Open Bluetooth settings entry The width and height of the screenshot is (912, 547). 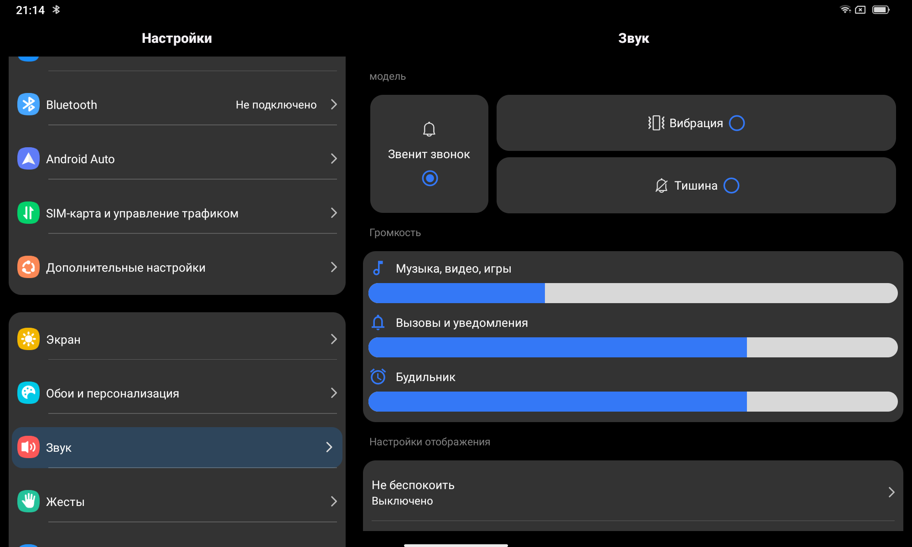[177, 104]
